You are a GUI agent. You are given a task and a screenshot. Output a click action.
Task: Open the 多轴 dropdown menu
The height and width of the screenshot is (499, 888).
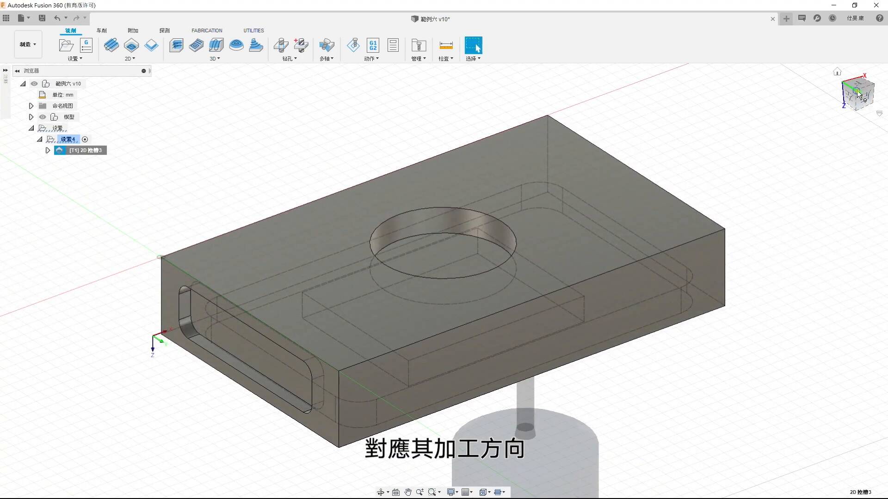[327, 59]
